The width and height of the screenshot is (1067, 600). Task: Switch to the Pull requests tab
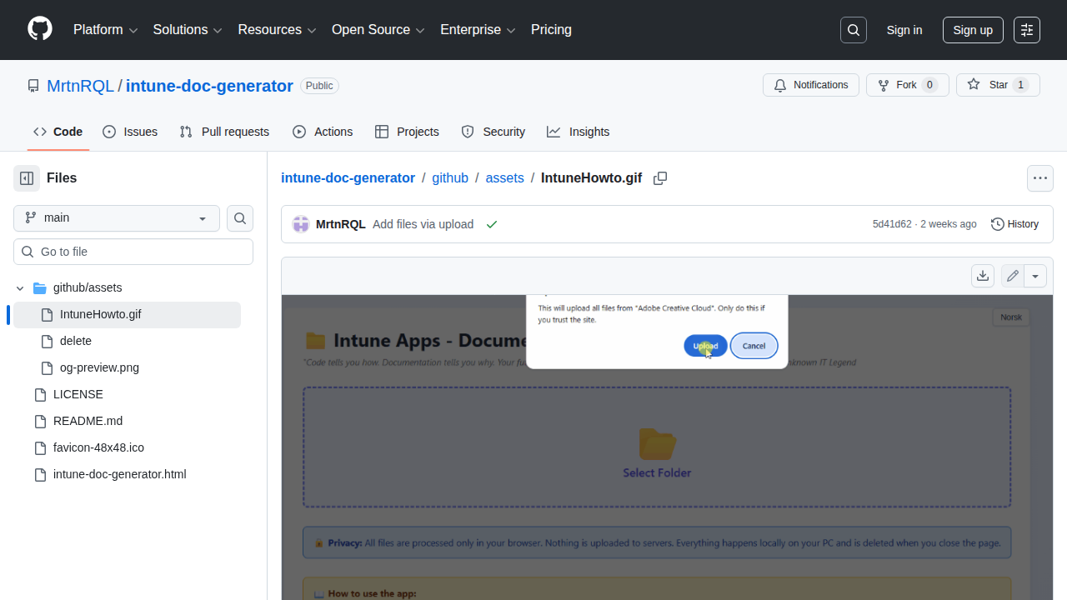[x=224, y=132]
